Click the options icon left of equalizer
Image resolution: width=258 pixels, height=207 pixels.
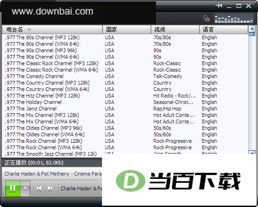(x=206, y=18)
